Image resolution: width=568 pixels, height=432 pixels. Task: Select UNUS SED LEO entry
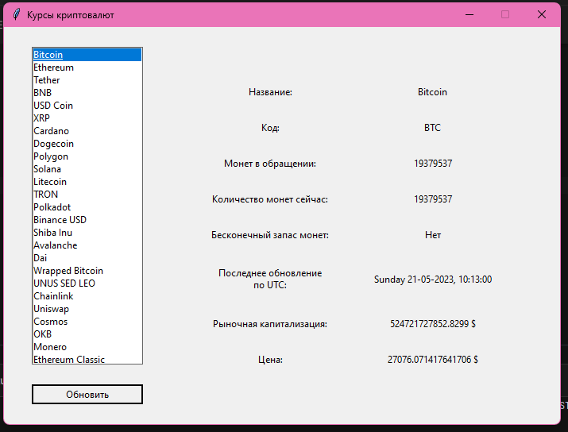coord(87,283)
